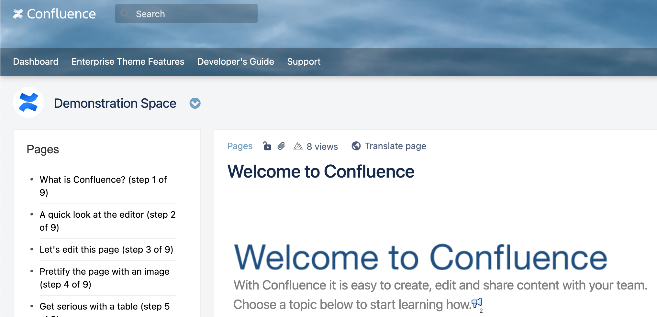Click the search magnifier icon
657x317 pixels.
click(125, 14)
